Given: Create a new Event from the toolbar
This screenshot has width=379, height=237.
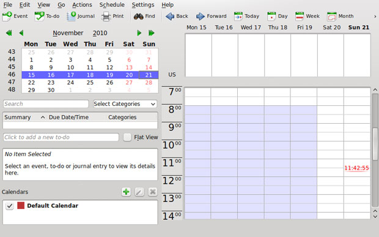Looking at the screenshot, I should point(15,16).
